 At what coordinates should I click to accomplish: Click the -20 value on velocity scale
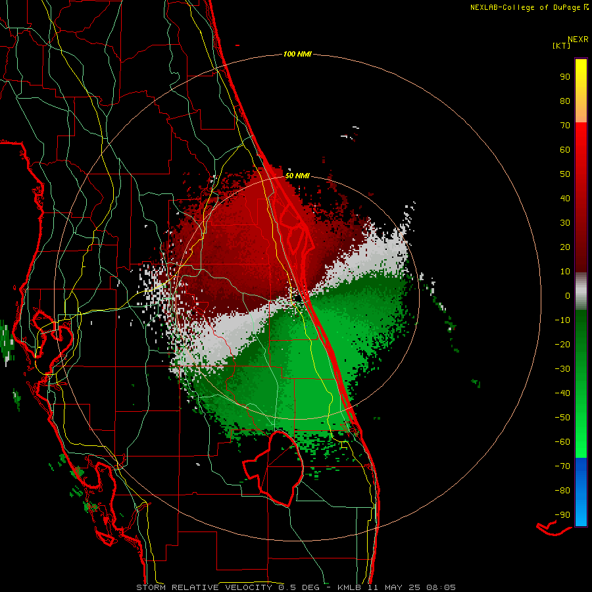[x=562, y=345]
